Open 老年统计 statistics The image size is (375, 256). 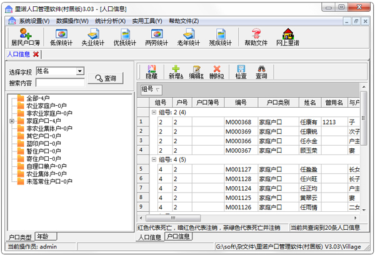point(189,37)
